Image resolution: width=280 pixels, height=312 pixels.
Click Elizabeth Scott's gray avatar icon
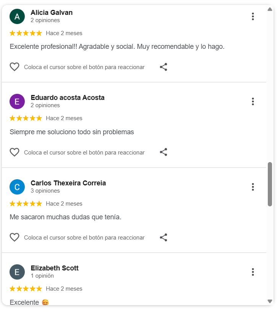(17, 272)
